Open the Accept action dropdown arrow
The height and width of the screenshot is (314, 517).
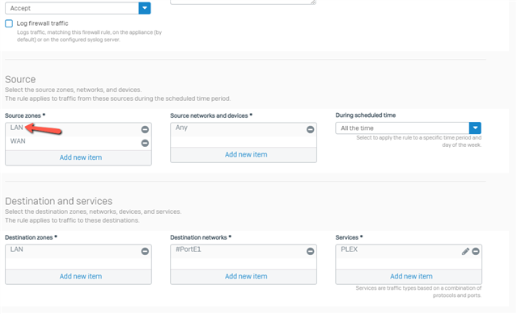145,8
